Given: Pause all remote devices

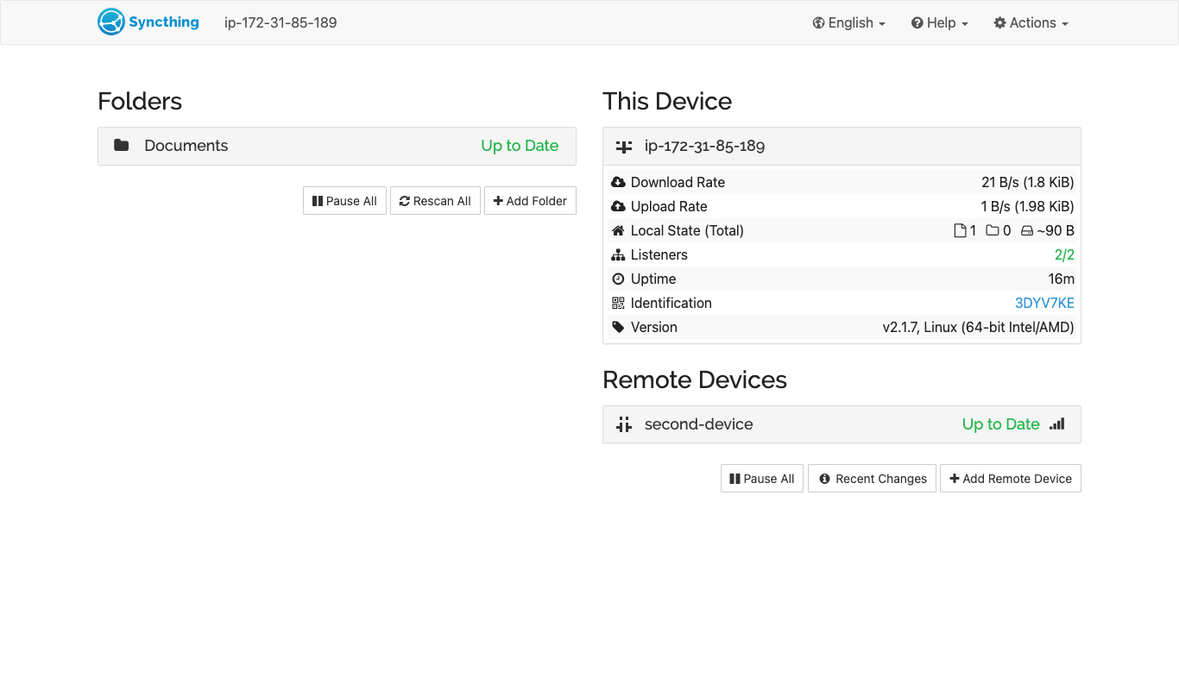Looking at the screenshot, I should pyautogui.click(x=762, y=479).
